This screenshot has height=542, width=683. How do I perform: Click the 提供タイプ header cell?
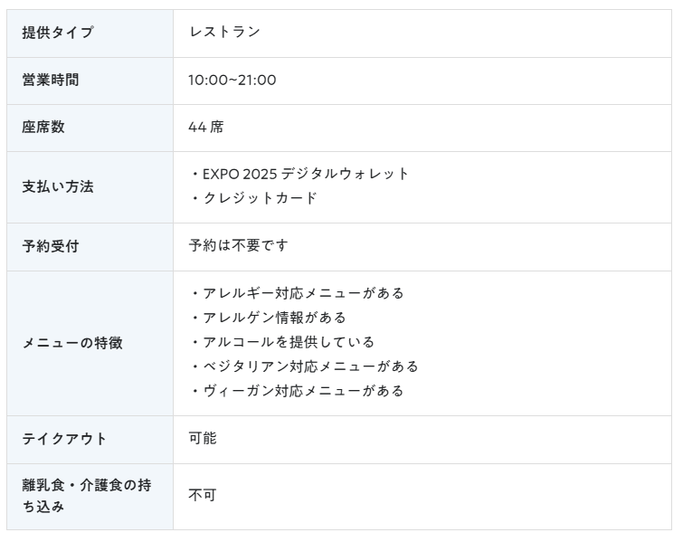(x=90, y=33)
